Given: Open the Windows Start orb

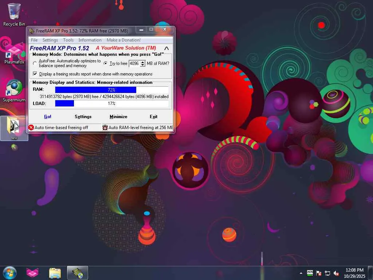Looking at the screenshot, I should 9,273.
